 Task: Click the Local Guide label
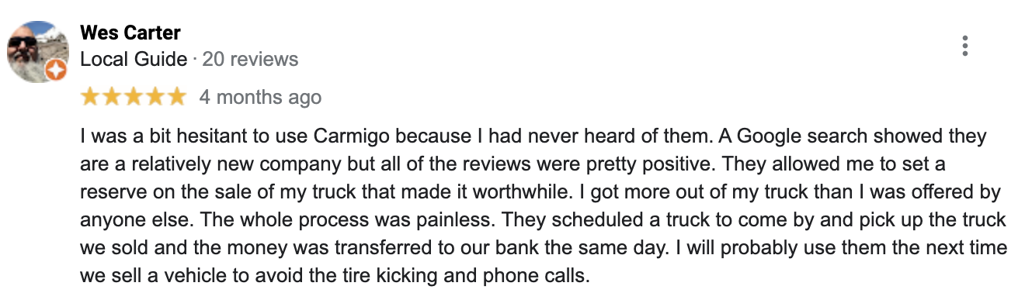click(x=134, y=59)
